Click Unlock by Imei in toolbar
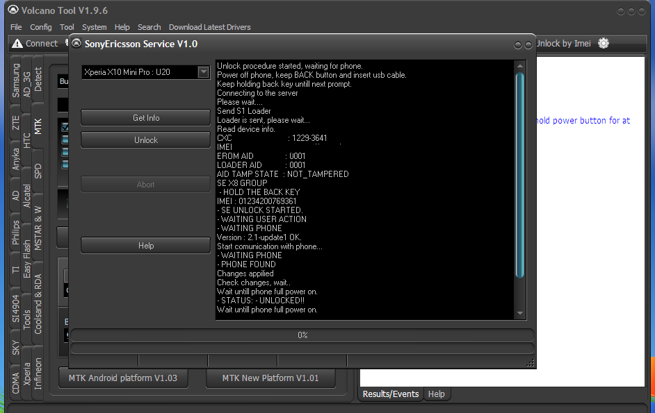Viewport: 655px width, 413px height. coord(563,44)
